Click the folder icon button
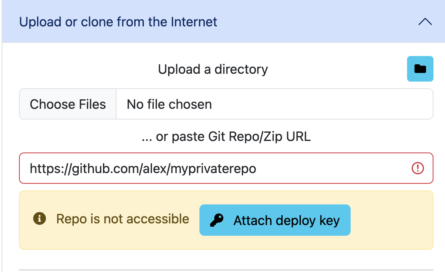Screen dimensions: 445x272 pos(420,69)
